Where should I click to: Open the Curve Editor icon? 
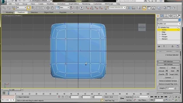[x=149, y=8]
